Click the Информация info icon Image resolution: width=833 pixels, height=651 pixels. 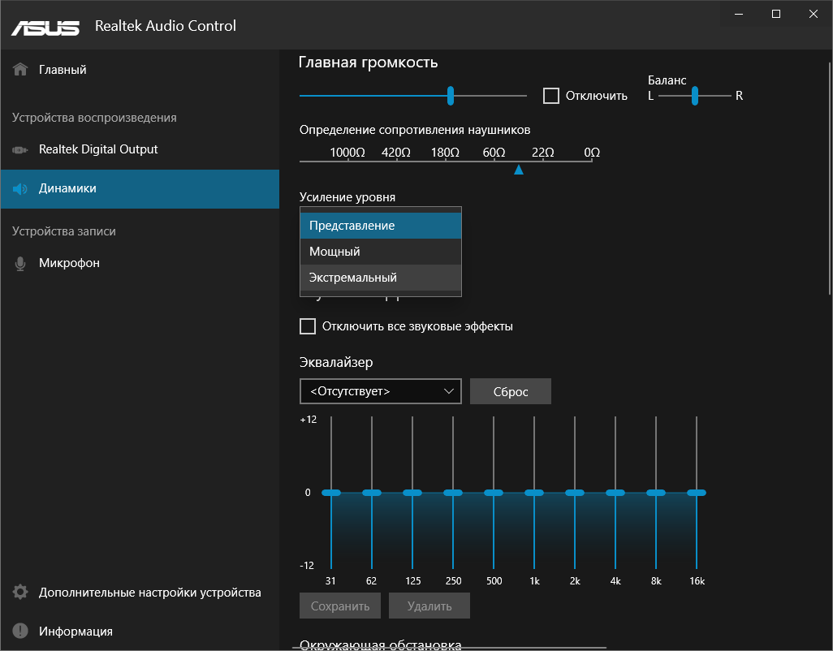tap(19, 631)
